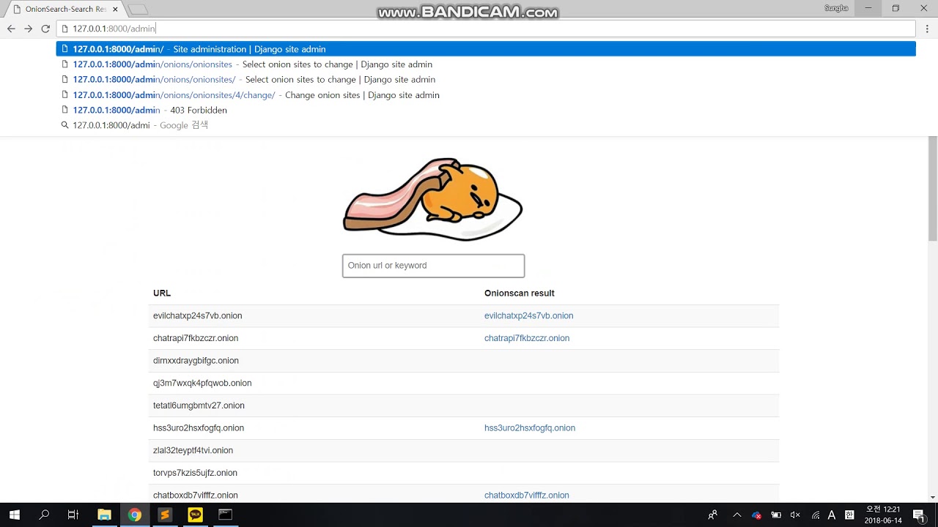Viewport: 938px width, 527px height.
Task: Open the clock showing 12:21
Action: (883, 515)
